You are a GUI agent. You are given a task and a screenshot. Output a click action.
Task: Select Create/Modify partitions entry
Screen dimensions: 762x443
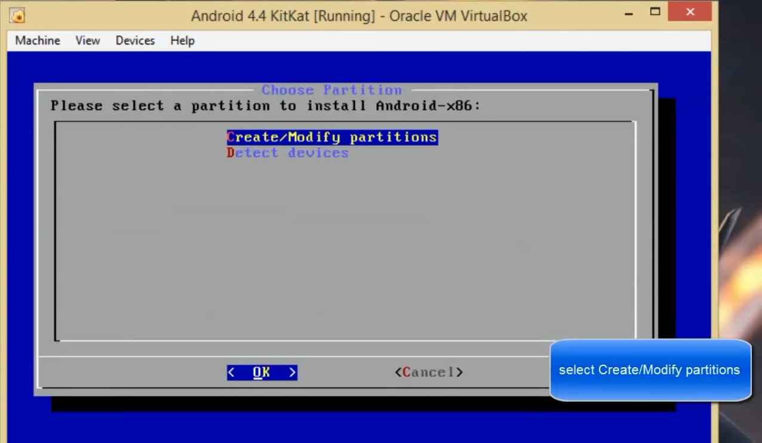332,137
